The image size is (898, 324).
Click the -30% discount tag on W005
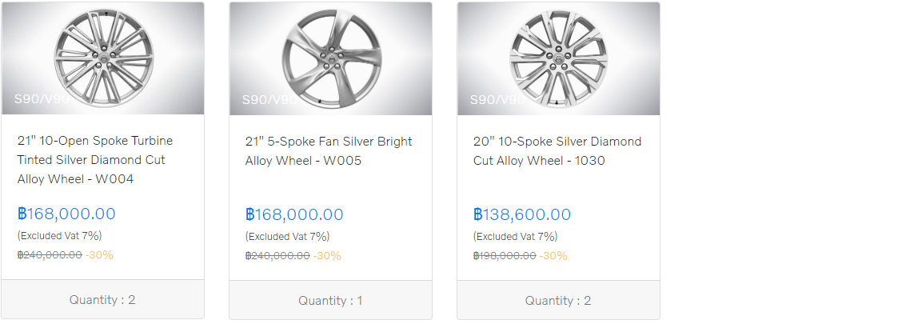pyautogui.click(x=327, y=255)
